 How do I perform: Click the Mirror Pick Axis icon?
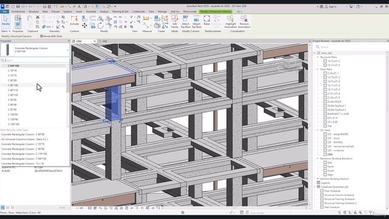(x=100, y=18)
